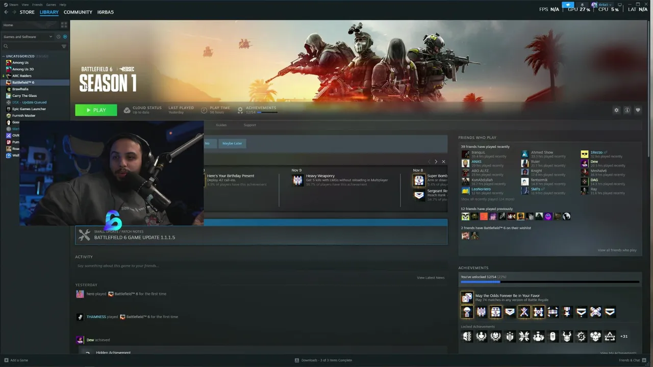Show all recently played friends
Image resolution: width=653 pixels, height=367 pixels.
click(487, 199)
